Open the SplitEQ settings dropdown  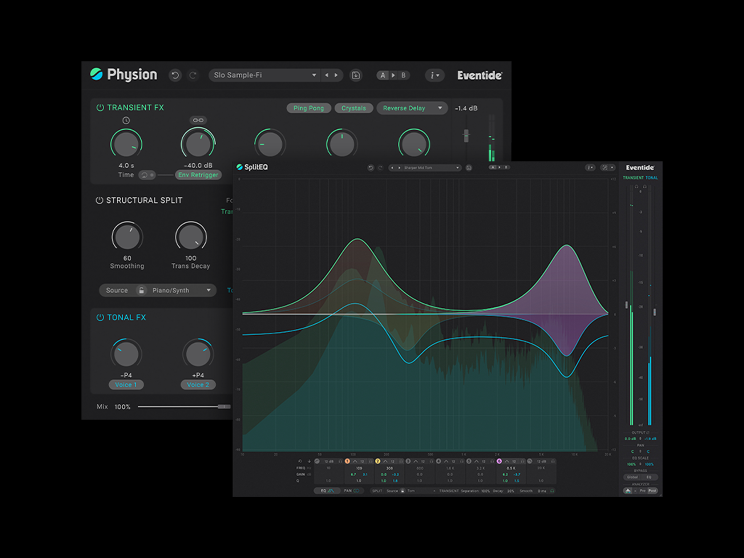point(607,167)
